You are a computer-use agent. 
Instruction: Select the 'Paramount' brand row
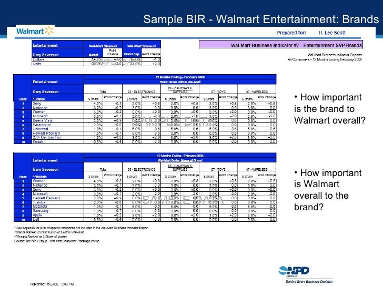(x=145, y=125)
